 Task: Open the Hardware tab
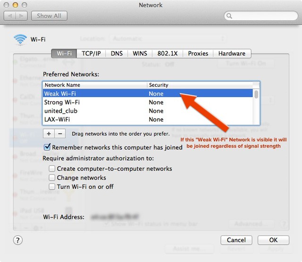[232, 53]
